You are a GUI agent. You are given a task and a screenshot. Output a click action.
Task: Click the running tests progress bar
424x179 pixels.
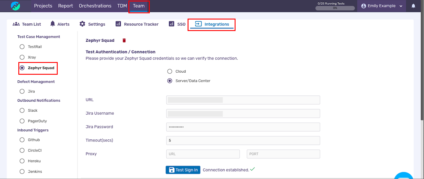pos(335,8)
